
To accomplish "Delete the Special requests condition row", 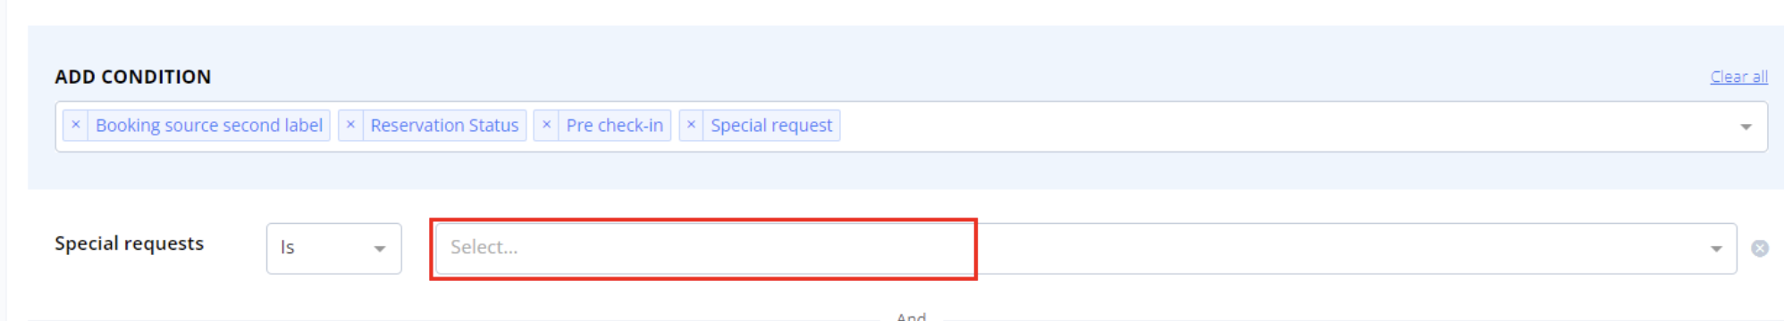I will click(x=1760, y=249).
